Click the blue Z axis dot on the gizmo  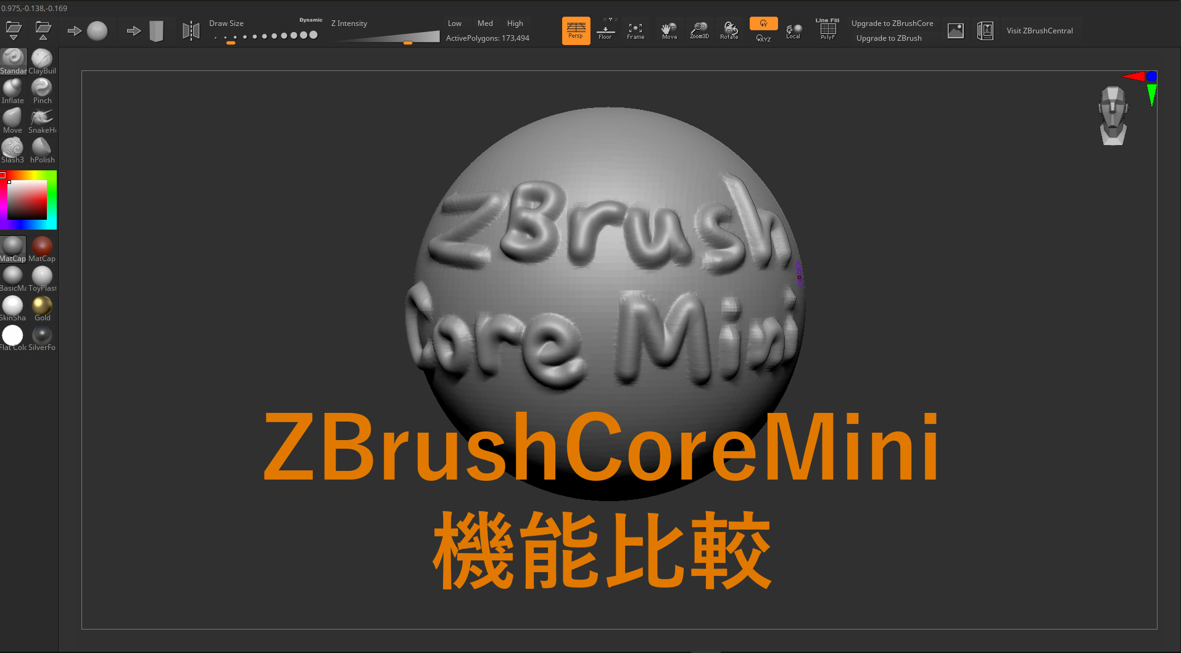click(x=1151, y=76)
